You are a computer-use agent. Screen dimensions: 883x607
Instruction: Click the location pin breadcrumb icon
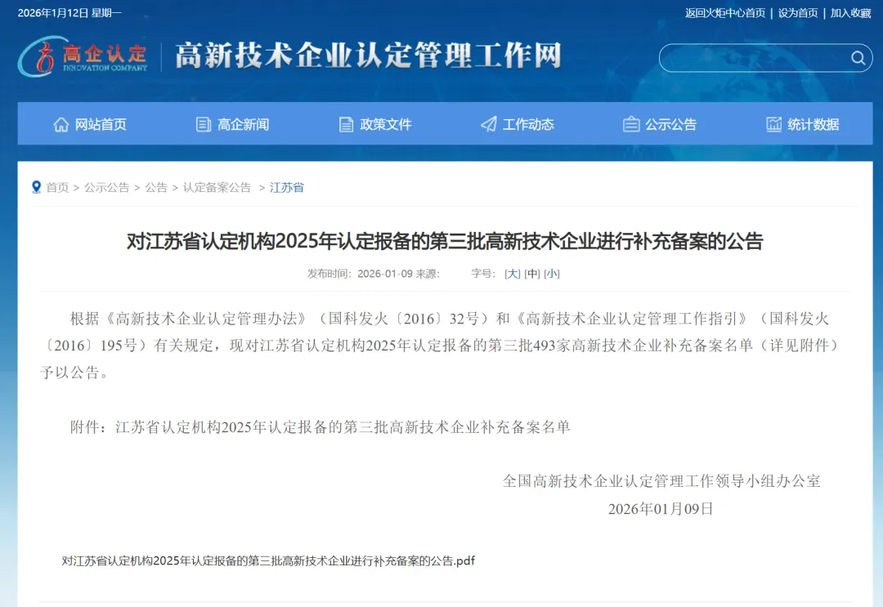(36, 187)
